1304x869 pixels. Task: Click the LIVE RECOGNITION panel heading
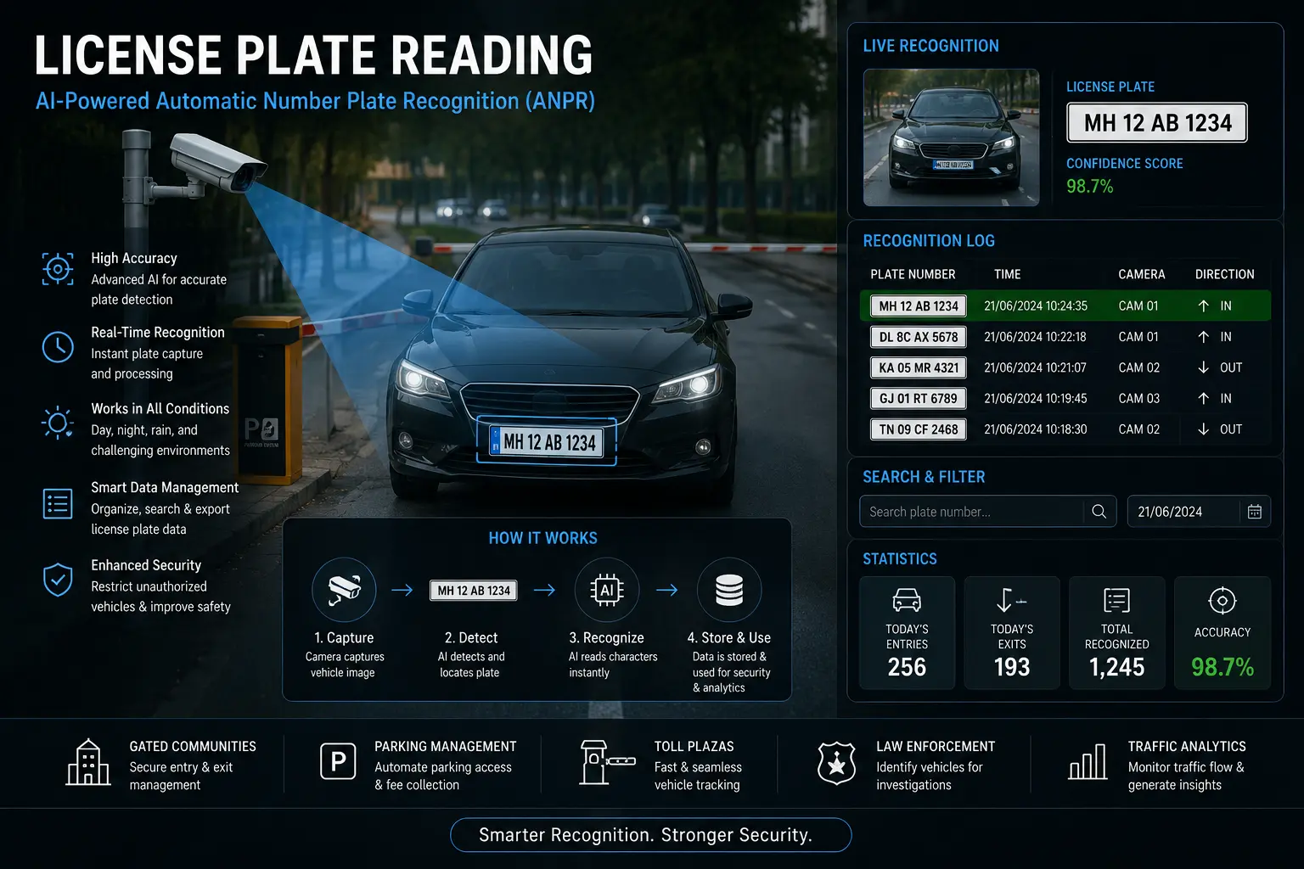[x=930, y=46]
